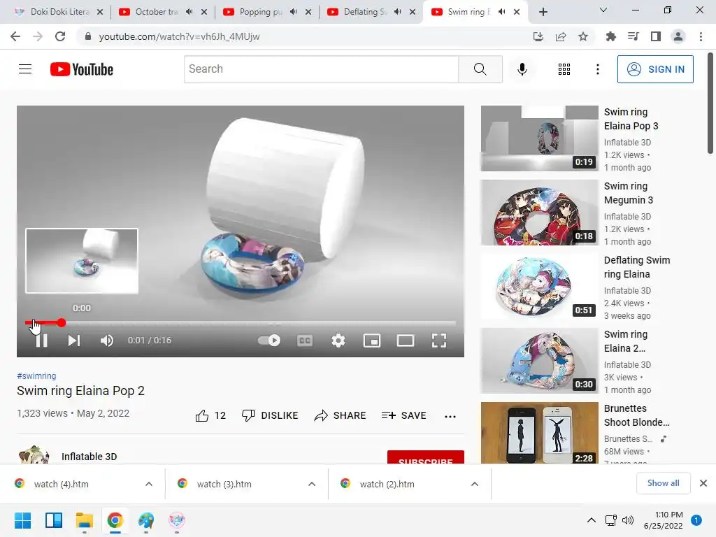The width and height of the screenshot is (716, 537).
Task: Open the tab search dropdown chevron
Action: pos(603,10)
